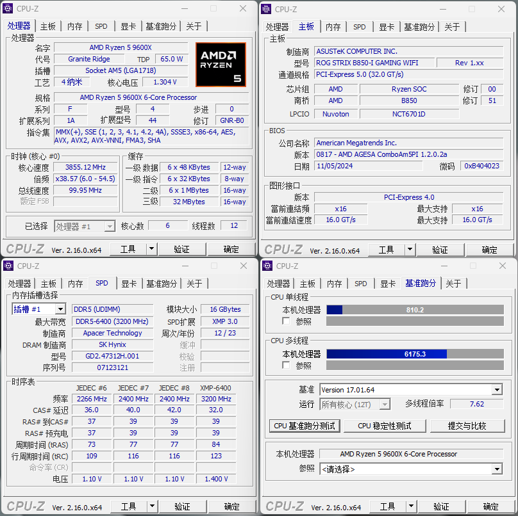Click 确定 button in mainboard window
The width and height of the screenshot is (518, 516).
coord(490,250)
